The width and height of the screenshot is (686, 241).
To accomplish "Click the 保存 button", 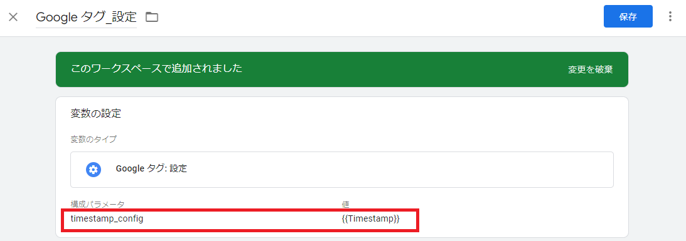I will [x=628, y=17].
